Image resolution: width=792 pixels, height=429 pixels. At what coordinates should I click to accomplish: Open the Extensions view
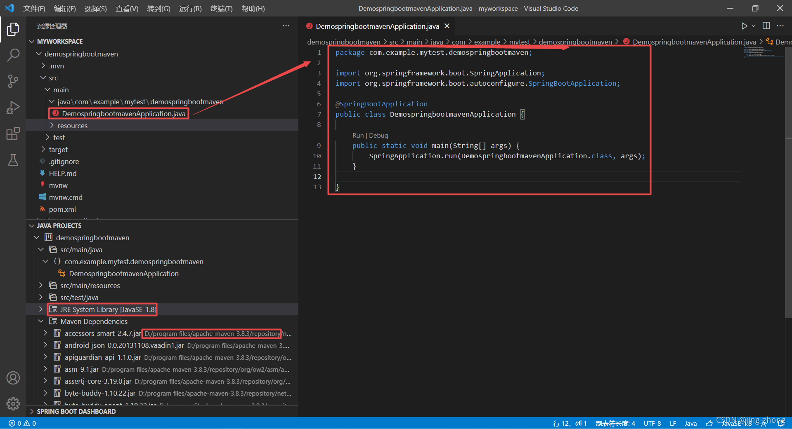(13, 134)
